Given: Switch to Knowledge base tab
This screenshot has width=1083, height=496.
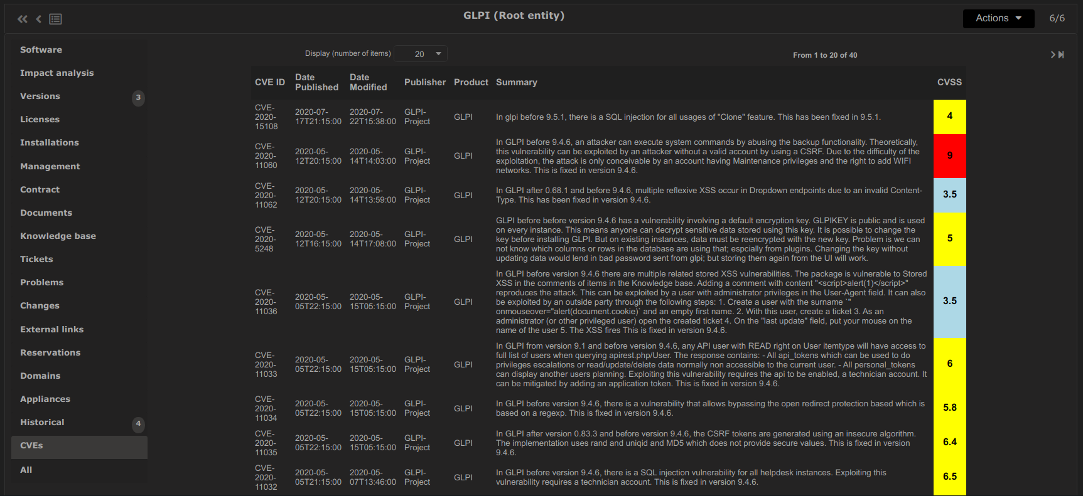Looking at the screenshot, I should (x=58, y=236).
